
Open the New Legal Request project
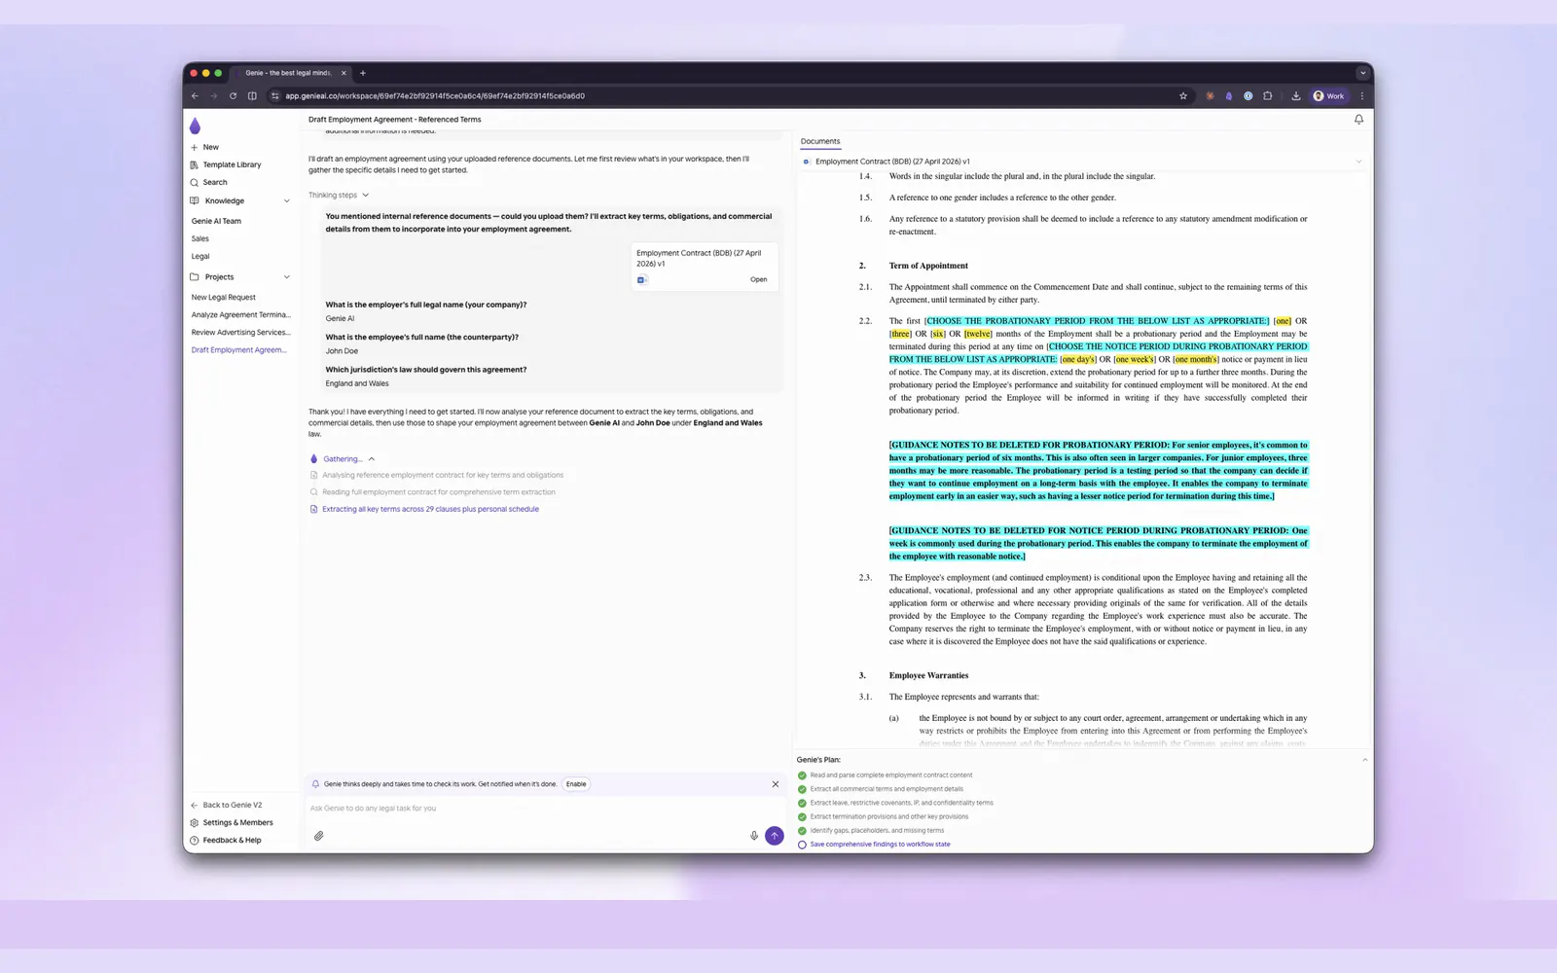(x=223, y=297)
